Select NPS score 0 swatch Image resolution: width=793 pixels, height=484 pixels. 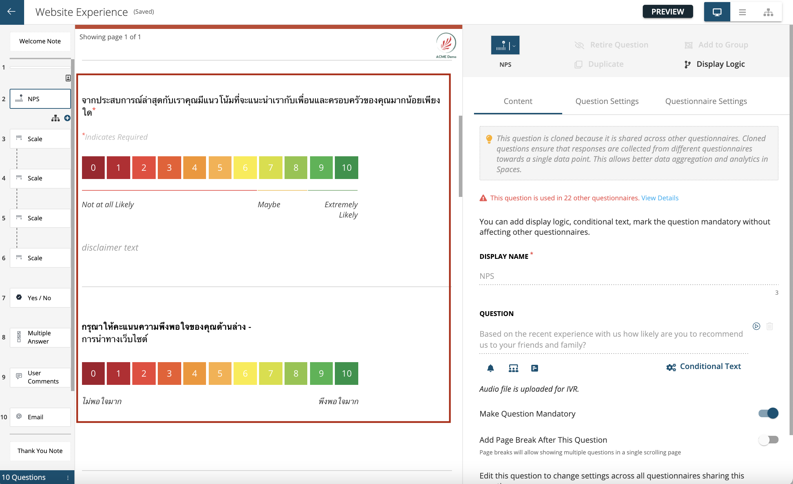[93, 168]
